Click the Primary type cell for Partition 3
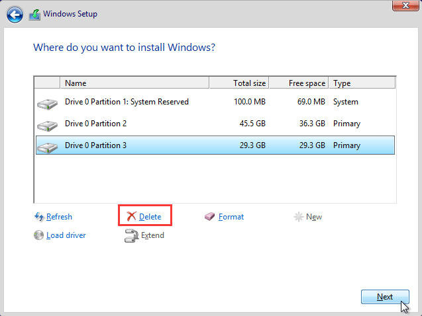This screenshot has height=316, width=422. pos(347,145)
